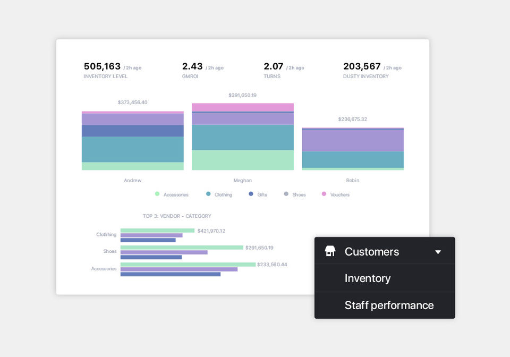Toggle the Accessories legend dot
This screenshot has width=510, height=357.
[x=157, y=194]
